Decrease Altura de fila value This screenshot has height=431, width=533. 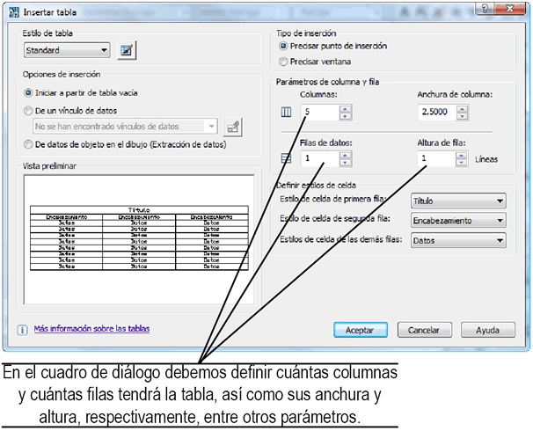461,163
